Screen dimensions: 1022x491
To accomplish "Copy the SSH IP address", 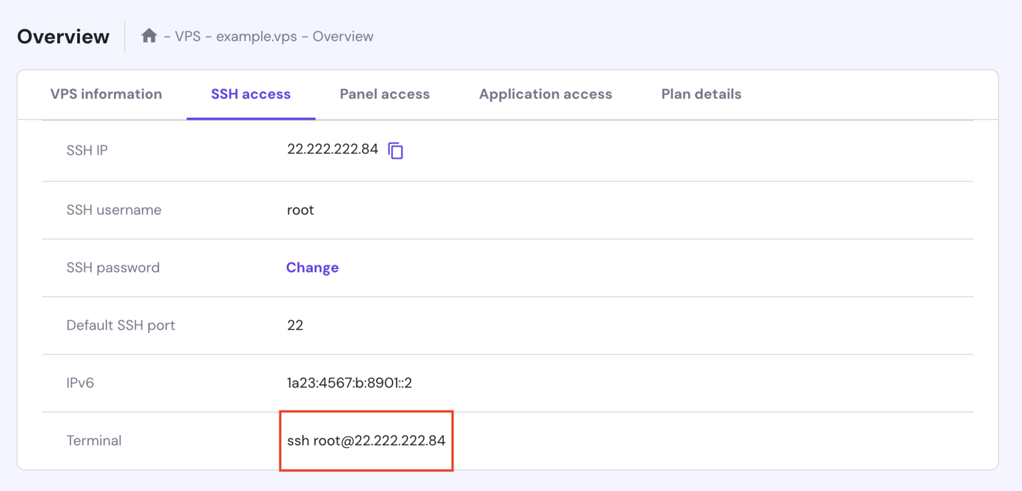I will pyautogui.click(x=396, y=151).
